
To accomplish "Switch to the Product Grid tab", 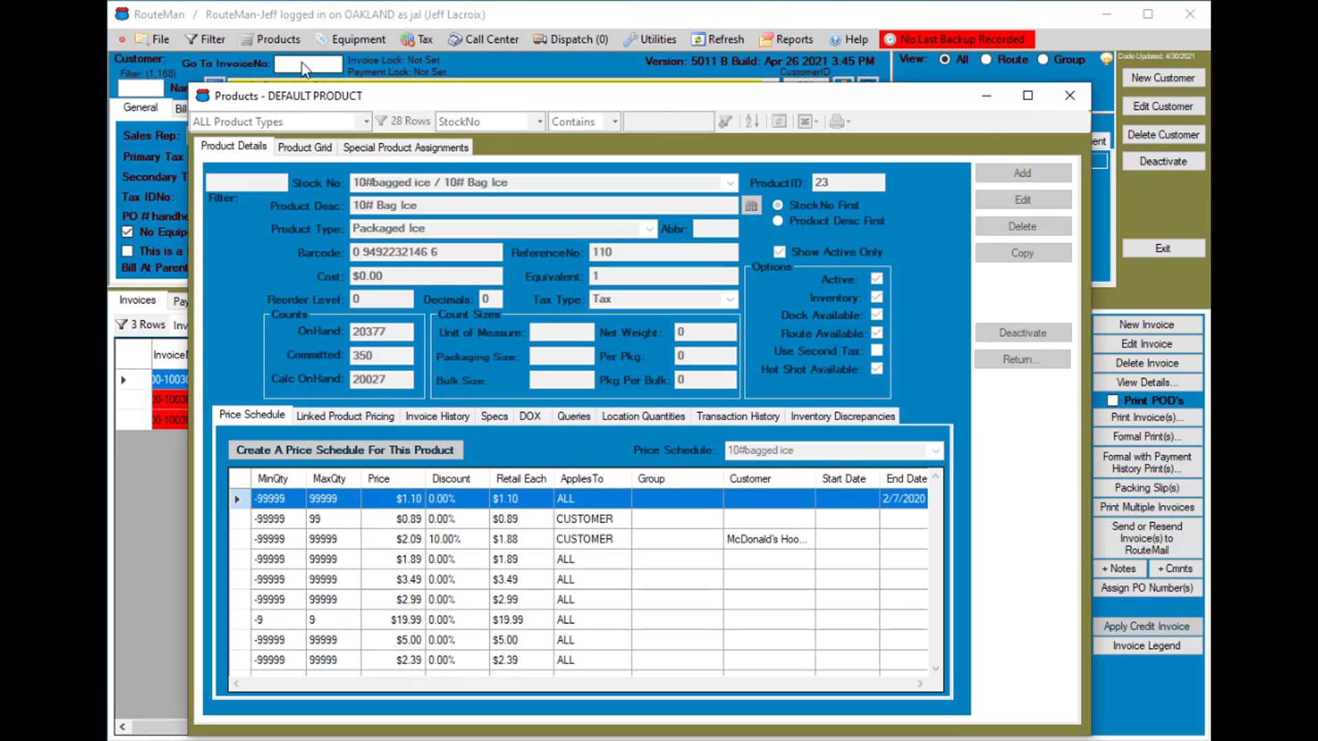I will (x=305, y=148).
